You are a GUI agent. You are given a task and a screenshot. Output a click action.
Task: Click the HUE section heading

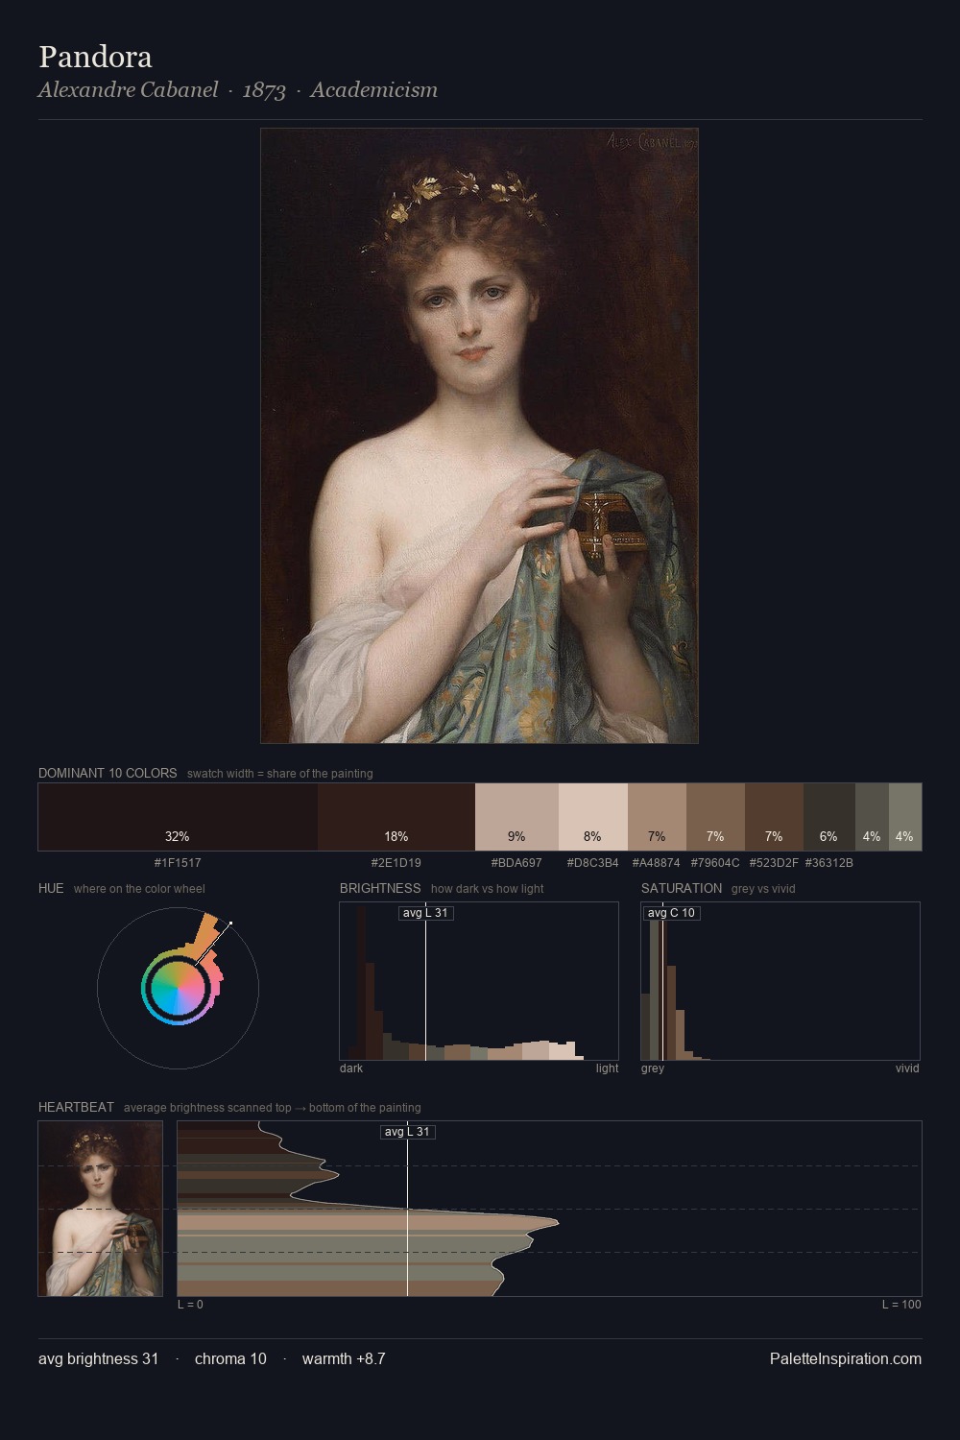(51, 888)
